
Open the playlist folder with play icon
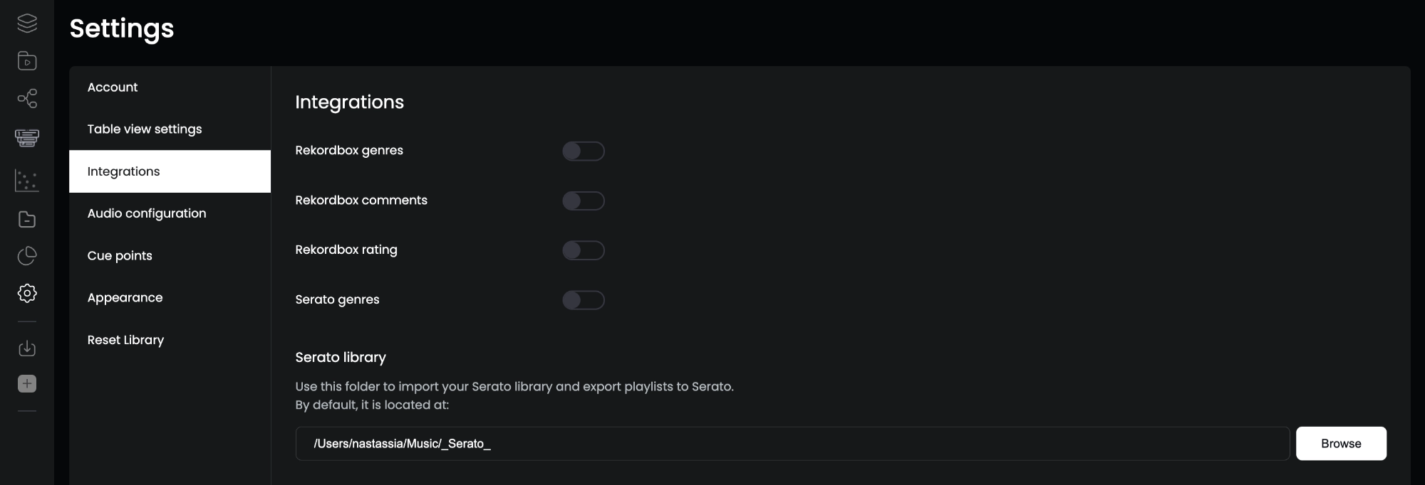pyautogui.click(x=27, y=61)
